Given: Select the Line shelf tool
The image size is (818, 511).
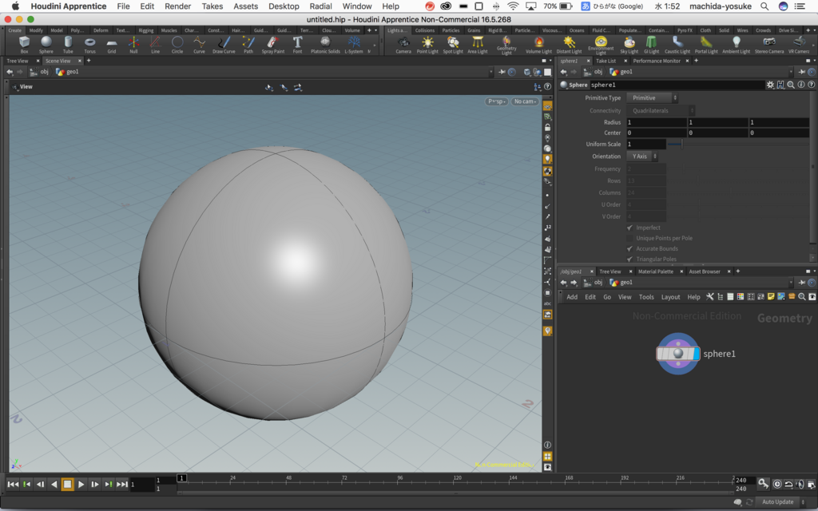Looking at the screenshot, I should click(156, 45).
